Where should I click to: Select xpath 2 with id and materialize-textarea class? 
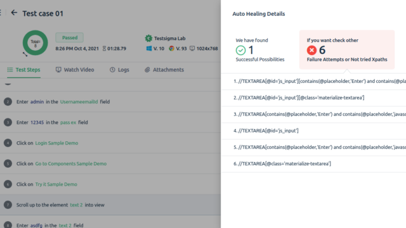(x=313, y=98)
